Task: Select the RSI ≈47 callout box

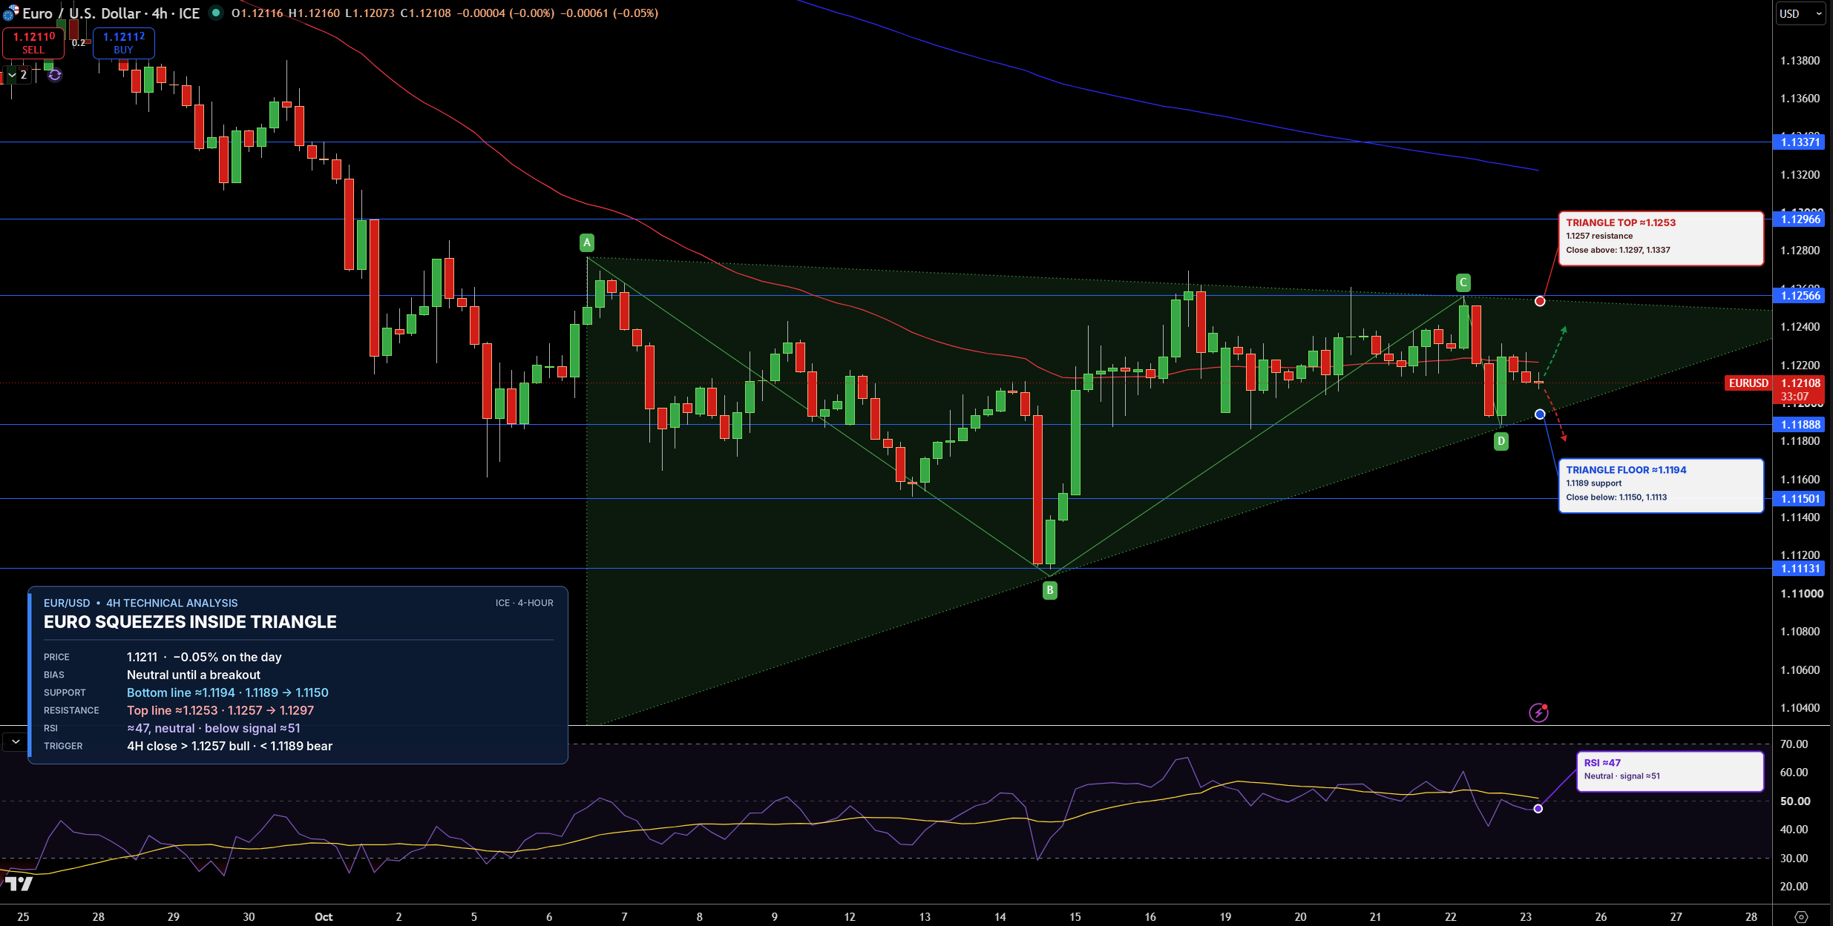Action: (1670, 771)
